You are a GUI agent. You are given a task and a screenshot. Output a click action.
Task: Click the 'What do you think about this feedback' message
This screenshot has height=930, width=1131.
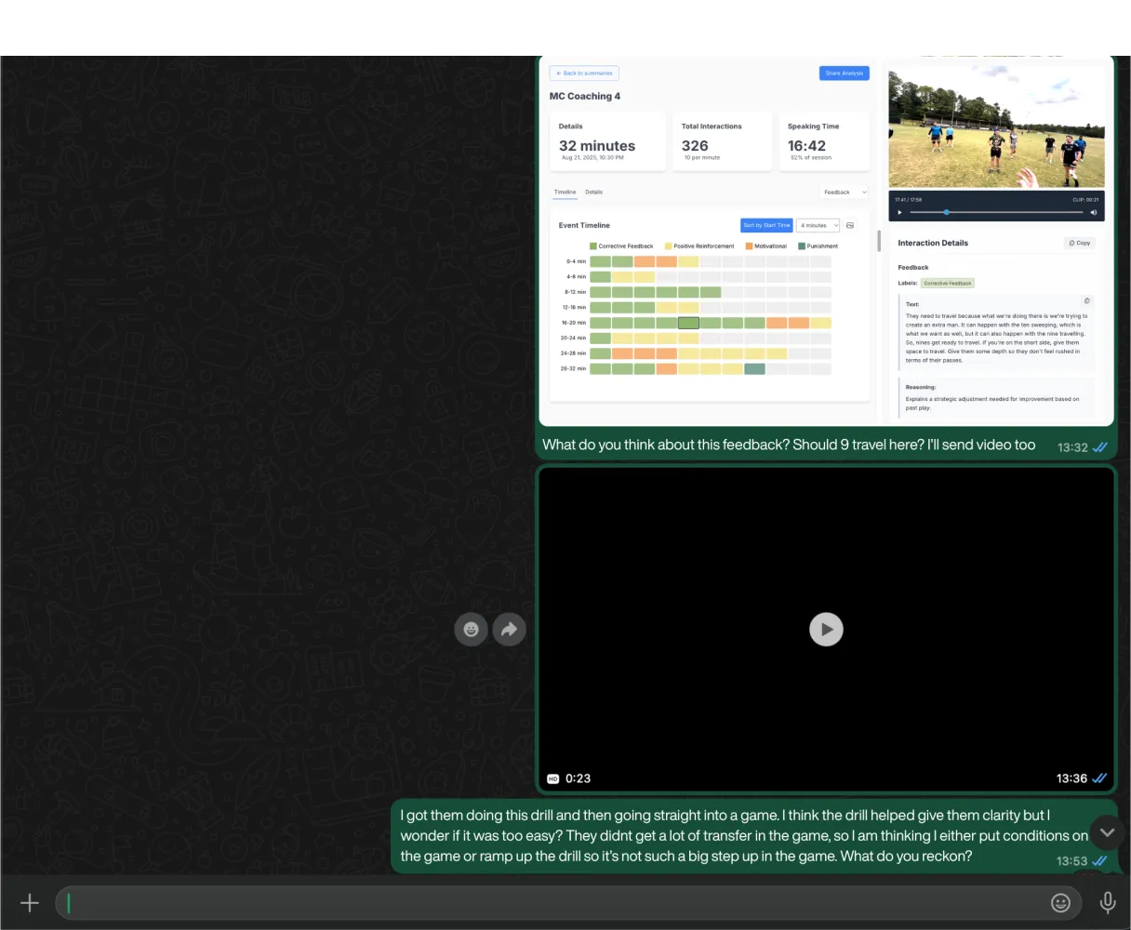pos(789,445)
